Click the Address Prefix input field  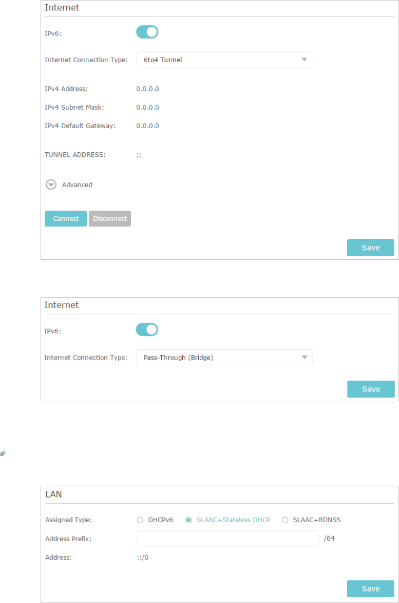click(x=228, y=538)
